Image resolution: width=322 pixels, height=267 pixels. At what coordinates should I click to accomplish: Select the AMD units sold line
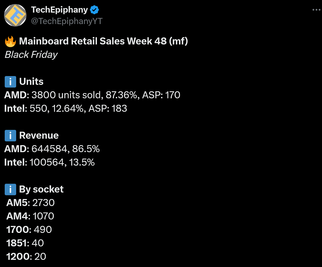[x=92, y=95]
